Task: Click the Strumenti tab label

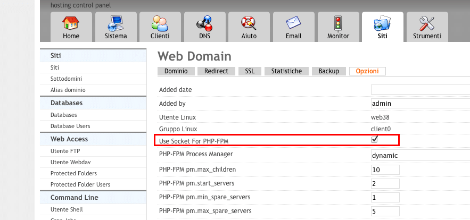Action: click(427, 36)
